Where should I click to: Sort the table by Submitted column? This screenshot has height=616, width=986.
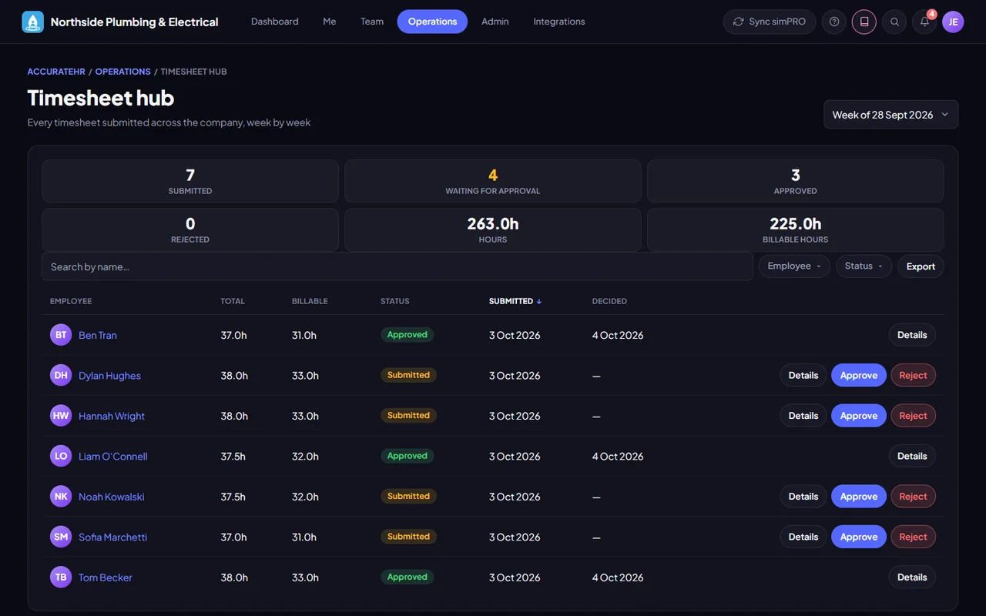(x=515, y=301)
